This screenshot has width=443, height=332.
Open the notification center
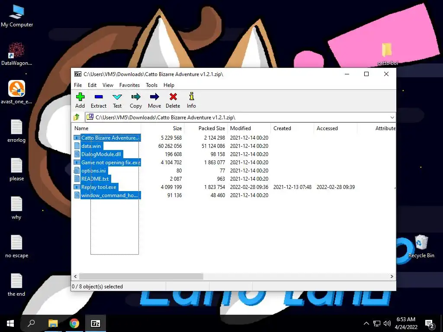[x=430, y=323]
